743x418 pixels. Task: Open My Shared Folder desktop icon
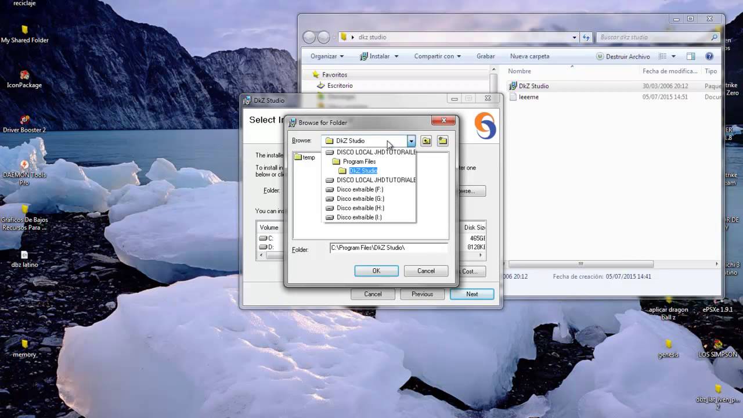pos(24,34)
